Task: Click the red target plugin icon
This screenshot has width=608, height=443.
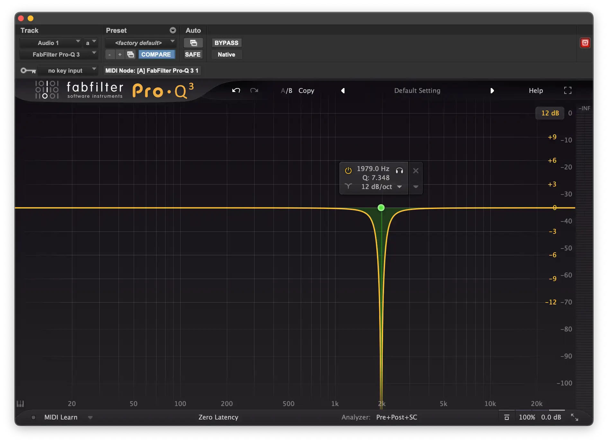Action: [585, 43]
